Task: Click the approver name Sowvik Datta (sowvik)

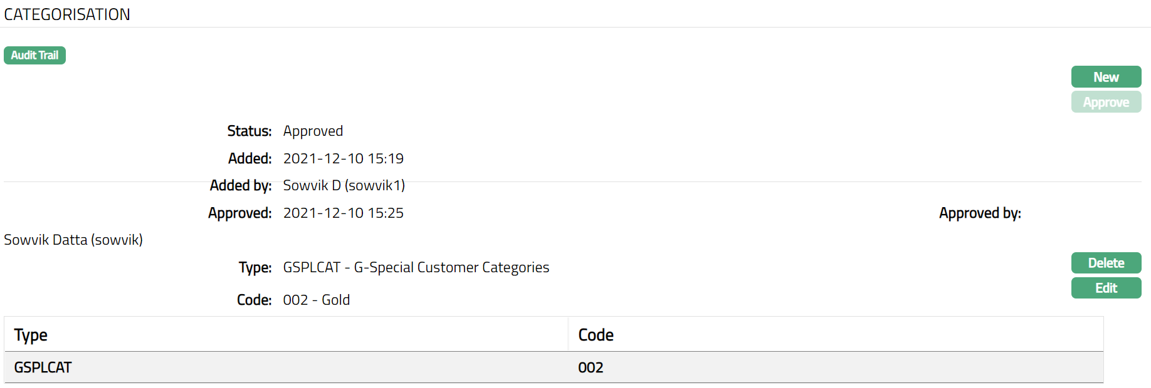Action: [x=73, y=240]
